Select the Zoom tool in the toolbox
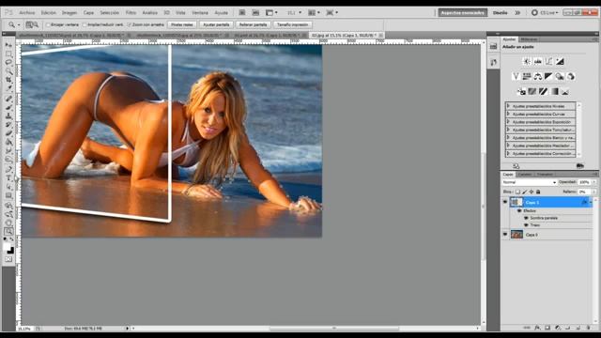601x338 pixels. (x=8, y=231)
